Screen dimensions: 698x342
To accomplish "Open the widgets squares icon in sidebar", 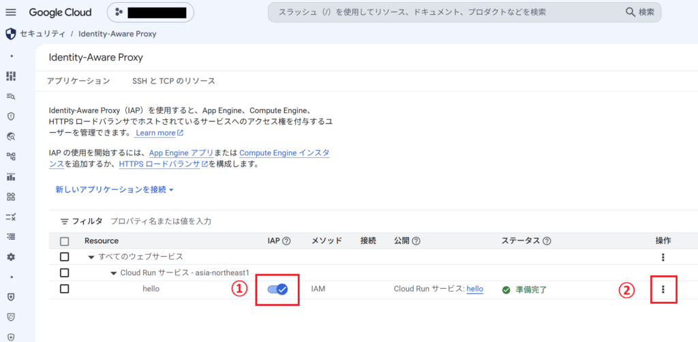I will tap(11, 197).
